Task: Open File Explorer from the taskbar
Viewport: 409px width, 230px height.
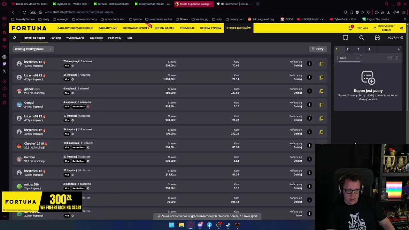Action: tap(181, 225)
